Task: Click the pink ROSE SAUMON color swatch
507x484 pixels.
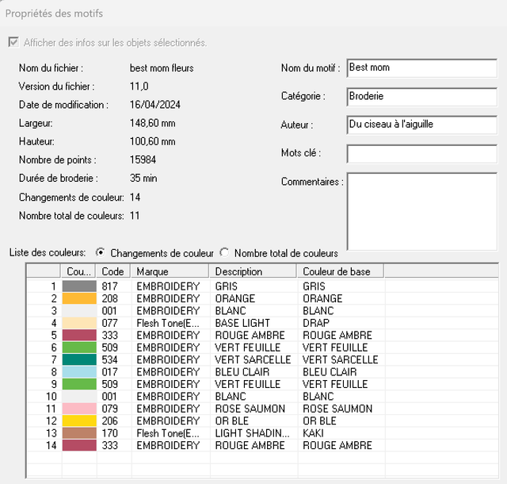Action: 79,409
